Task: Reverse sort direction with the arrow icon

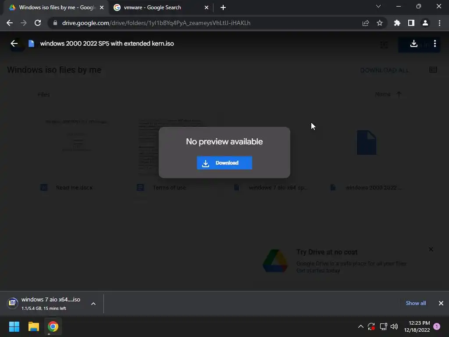Action: [399, 94]
